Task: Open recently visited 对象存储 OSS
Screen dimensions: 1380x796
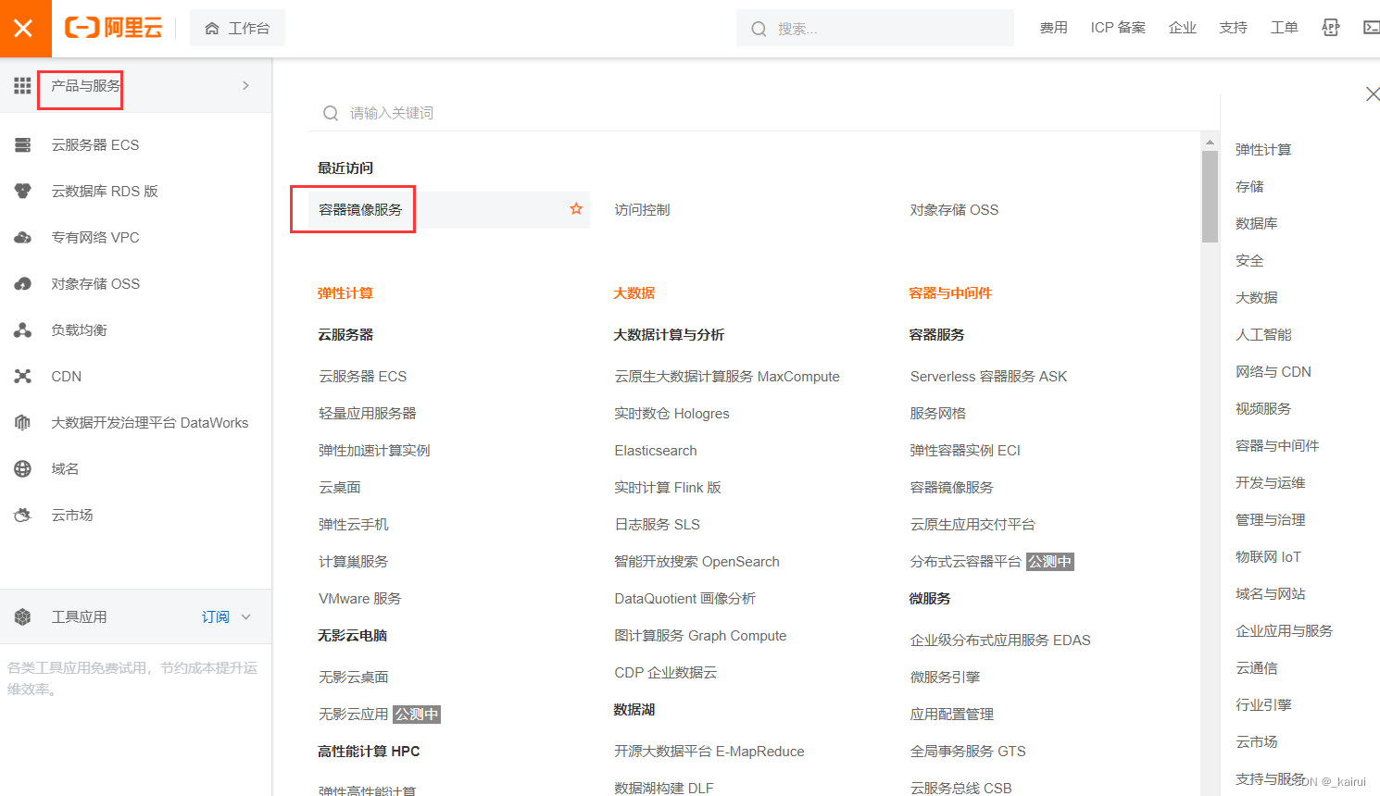Action: (x=954, y=210)
